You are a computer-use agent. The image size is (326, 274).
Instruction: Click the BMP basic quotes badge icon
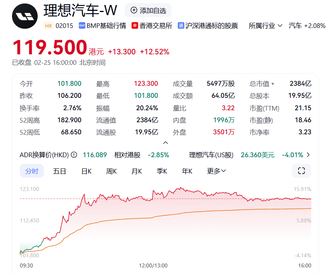(82, 26)
